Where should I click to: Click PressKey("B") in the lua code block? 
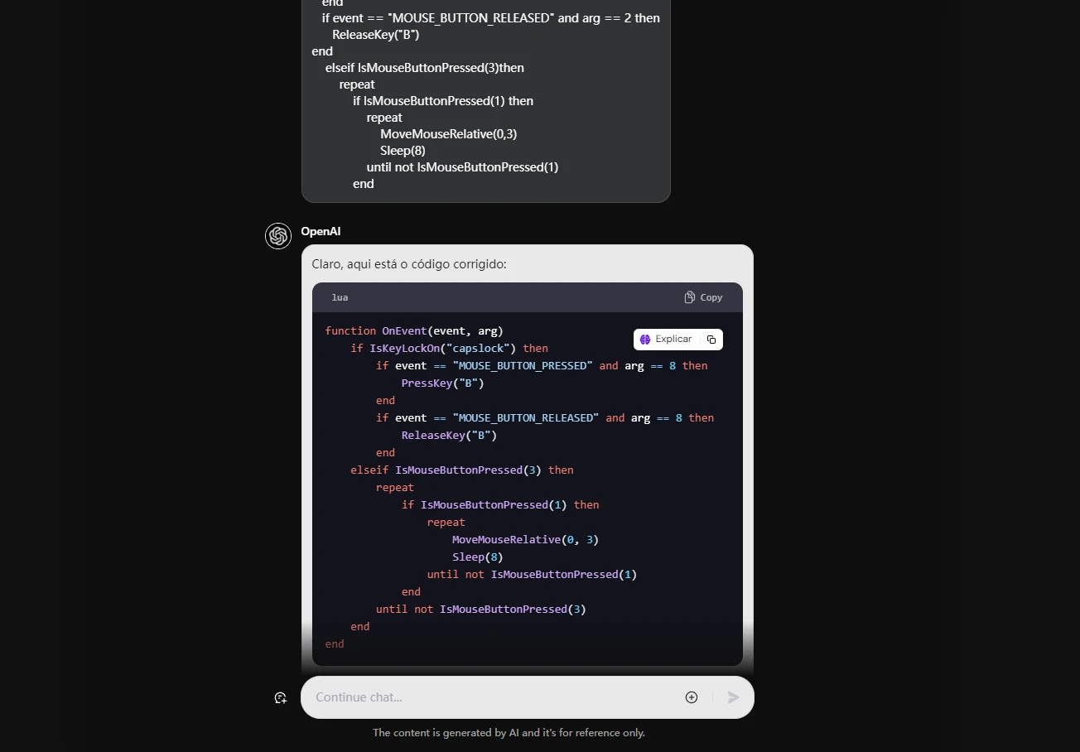[x=442, y=383]
